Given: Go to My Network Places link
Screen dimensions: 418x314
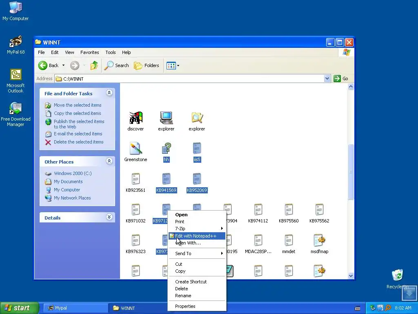Looking at the screenshot, I should [x=72, y=198].
